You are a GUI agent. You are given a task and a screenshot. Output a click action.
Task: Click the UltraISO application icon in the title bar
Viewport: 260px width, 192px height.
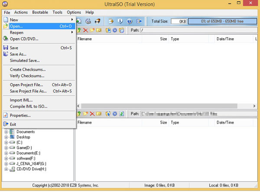point(5,3)
